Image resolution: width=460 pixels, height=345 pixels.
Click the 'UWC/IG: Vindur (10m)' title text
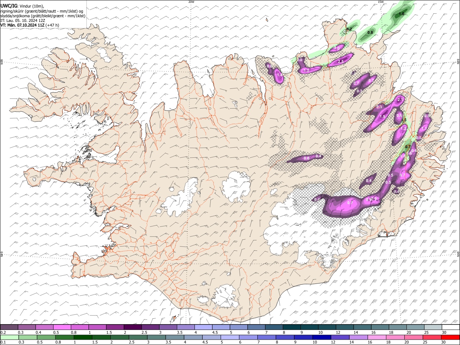(x=22, y=6)
